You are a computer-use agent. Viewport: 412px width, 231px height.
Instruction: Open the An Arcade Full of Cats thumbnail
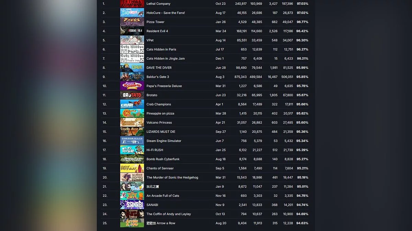[x=132, y=195]
